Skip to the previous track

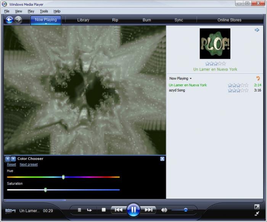(x=119, y=210)
